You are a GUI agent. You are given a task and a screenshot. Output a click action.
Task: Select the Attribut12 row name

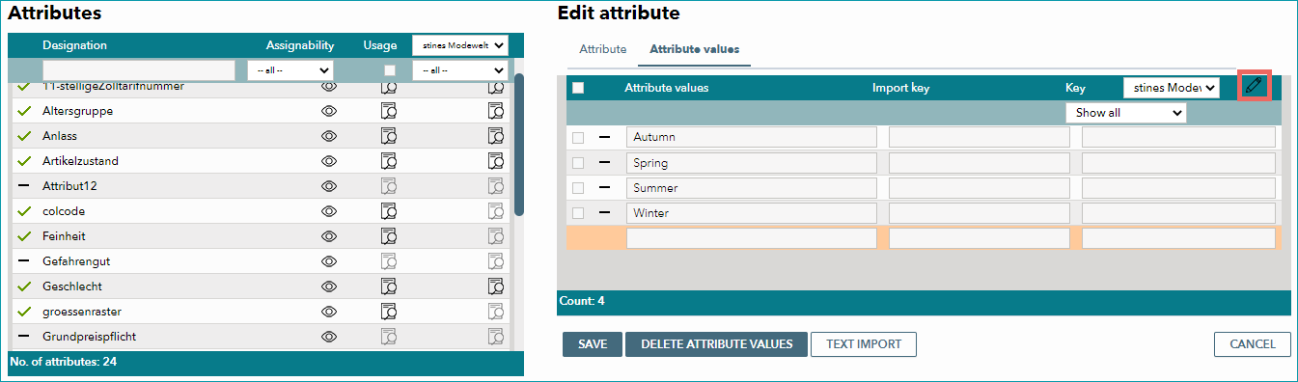[x=69, y=186]
